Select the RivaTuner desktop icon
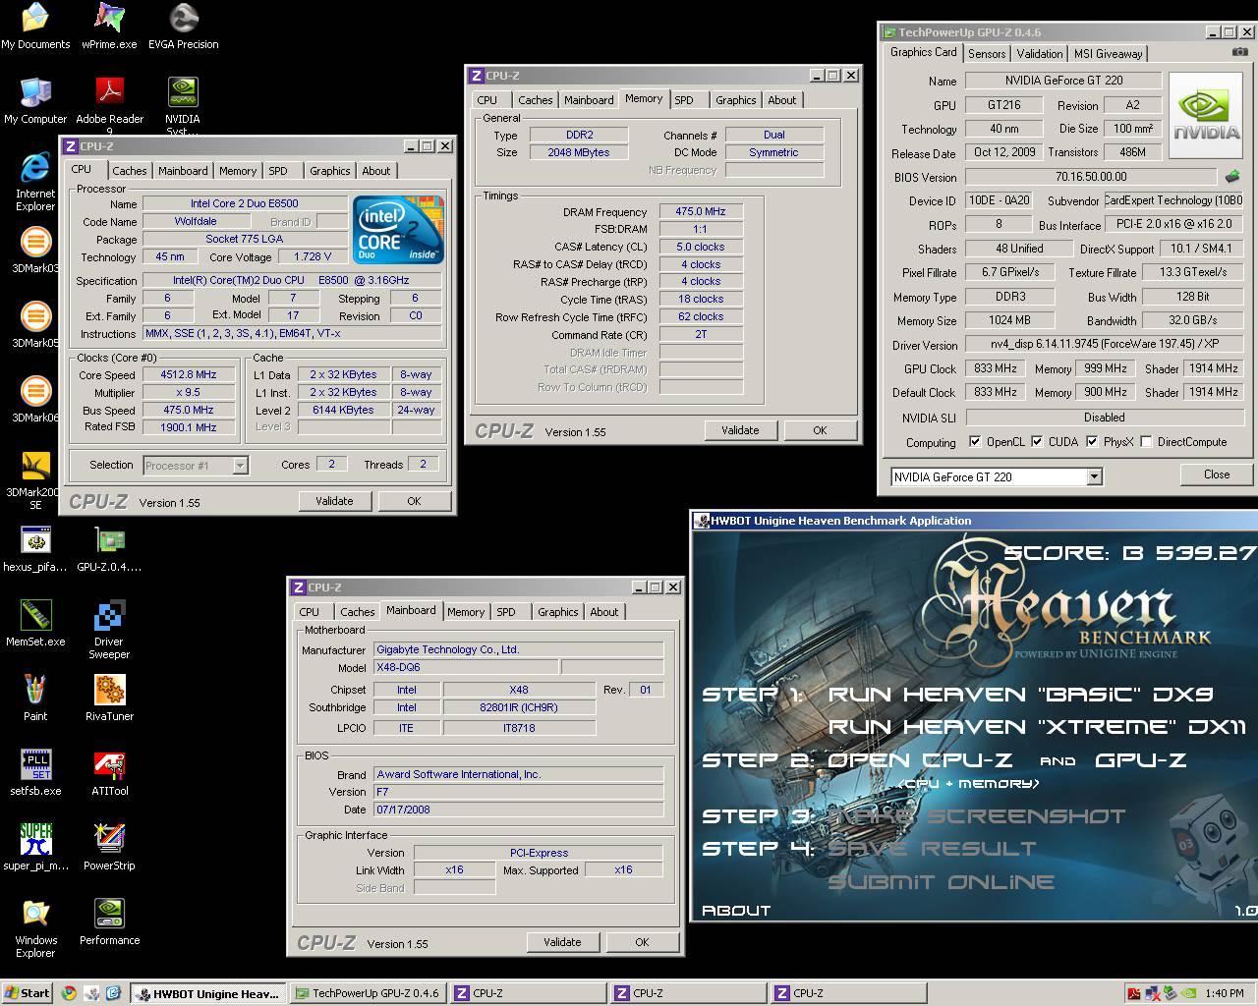The height and width of the screenshot is (1006, 1258). (x=109, y=699)
